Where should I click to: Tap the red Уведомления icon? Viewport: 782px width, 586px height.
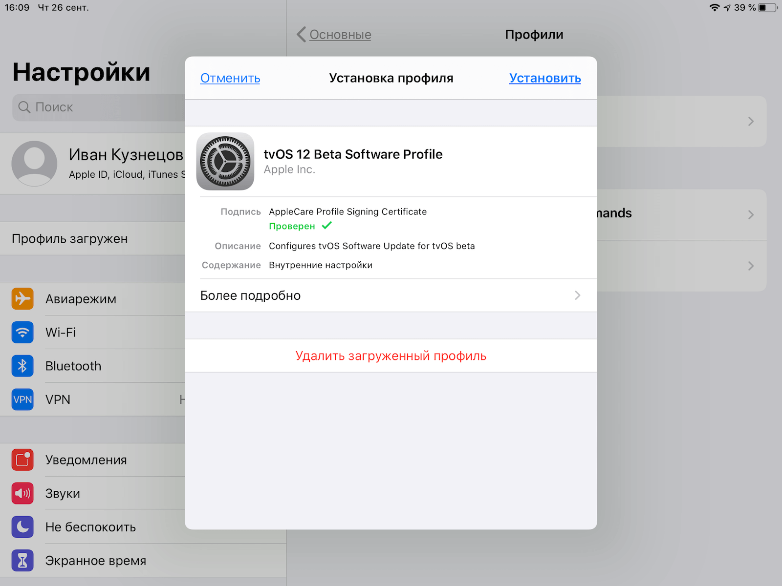22,460
